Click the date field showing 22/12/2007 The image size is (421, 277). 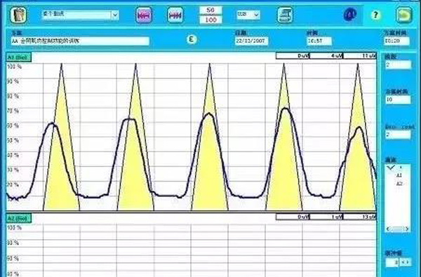251,41
